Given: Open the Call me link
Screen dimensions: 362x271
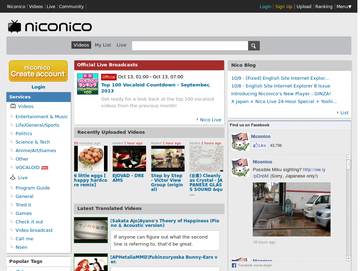Looking at the screenshot, I should tap(24, 239).
